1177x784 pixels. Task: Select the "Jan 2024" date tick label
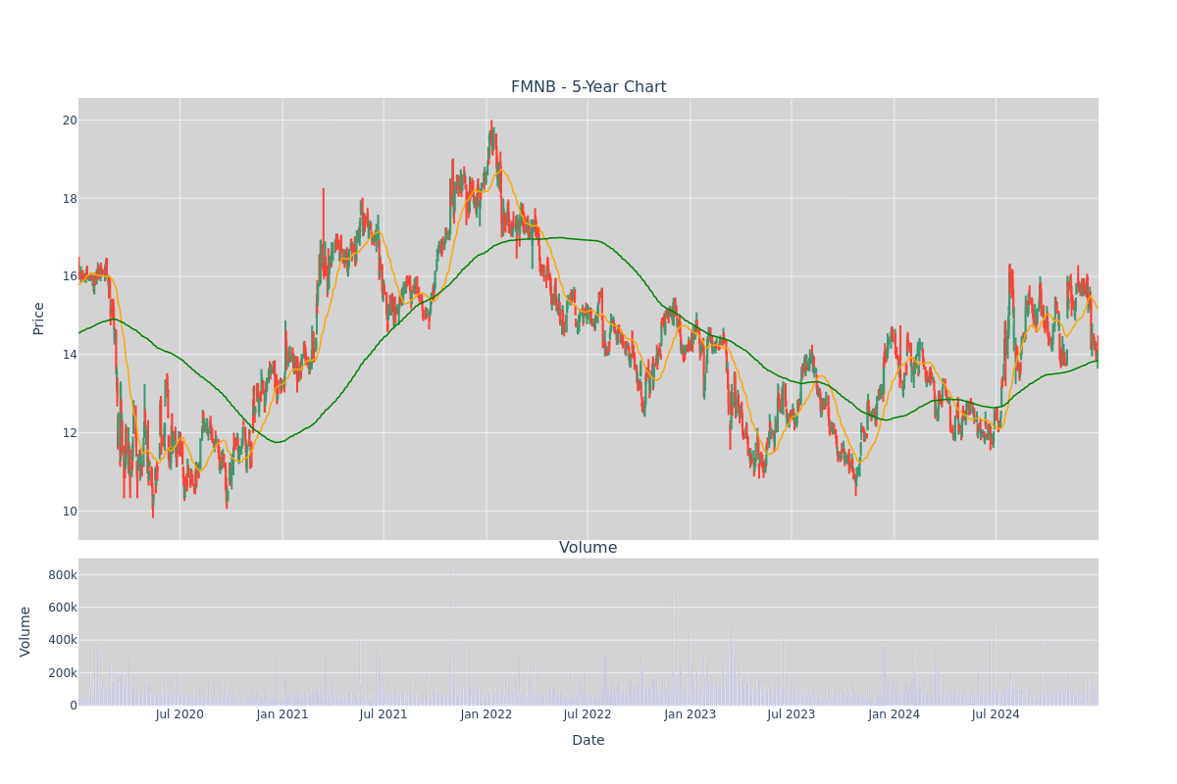(895, 714)
